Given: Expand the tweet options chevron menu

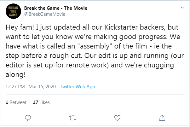Looking at the screenshot, I should 182,8.
